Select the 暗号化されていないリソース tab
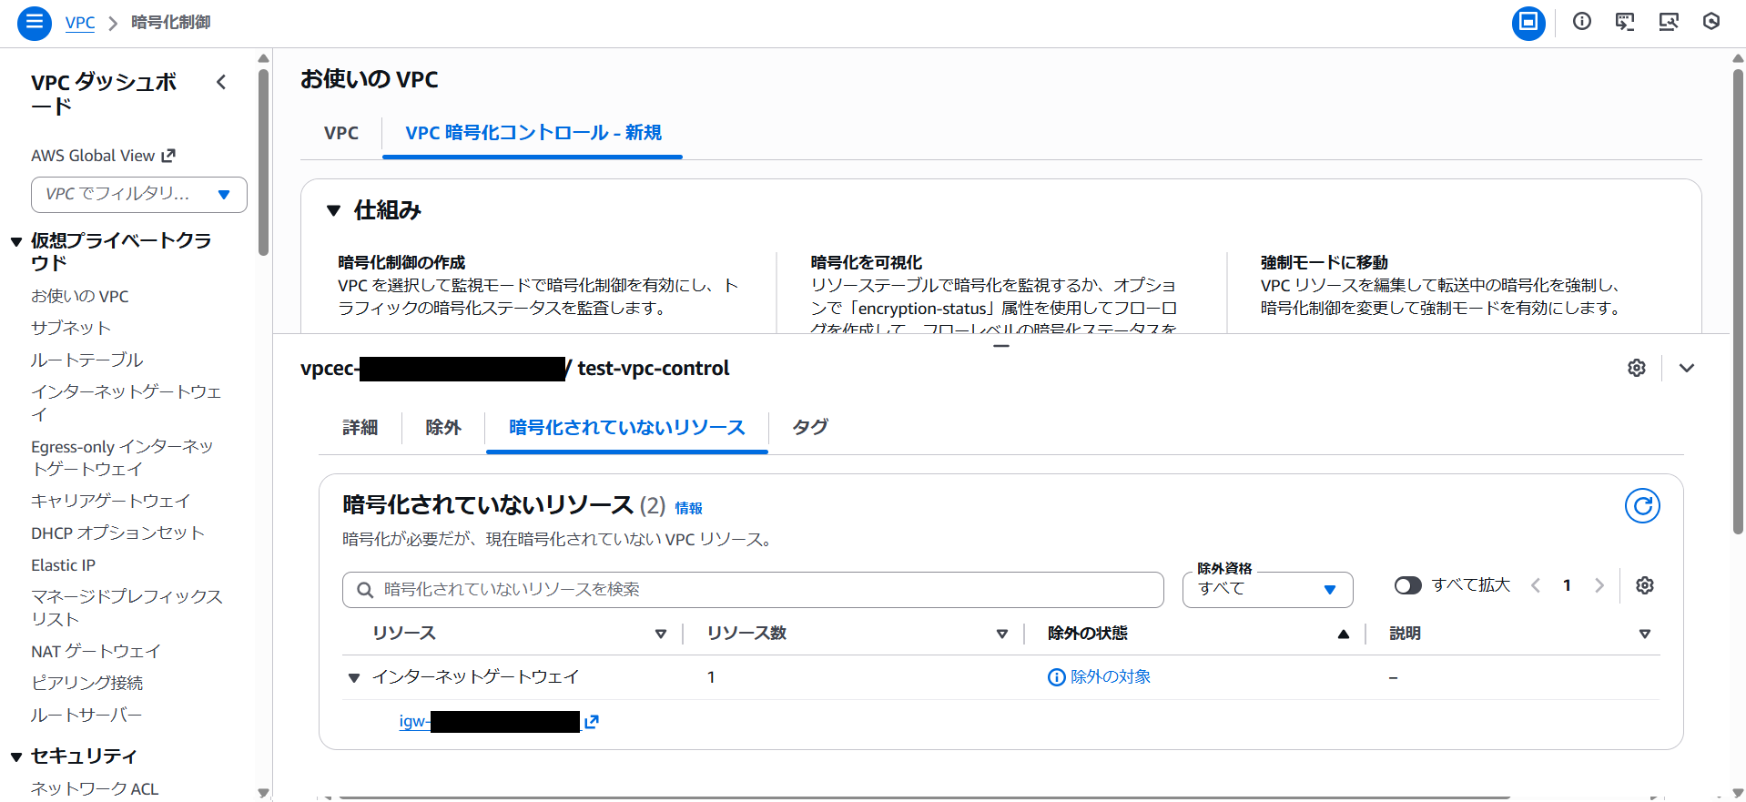 pos(627,428)
